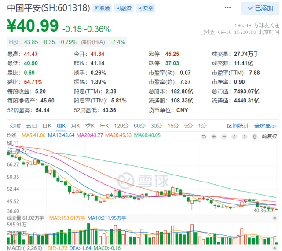Image resolution: width=282 pixels, height=251 pixels.
Task: Reset the chart view with undo arrow
Action: click(x=204, y=136)
